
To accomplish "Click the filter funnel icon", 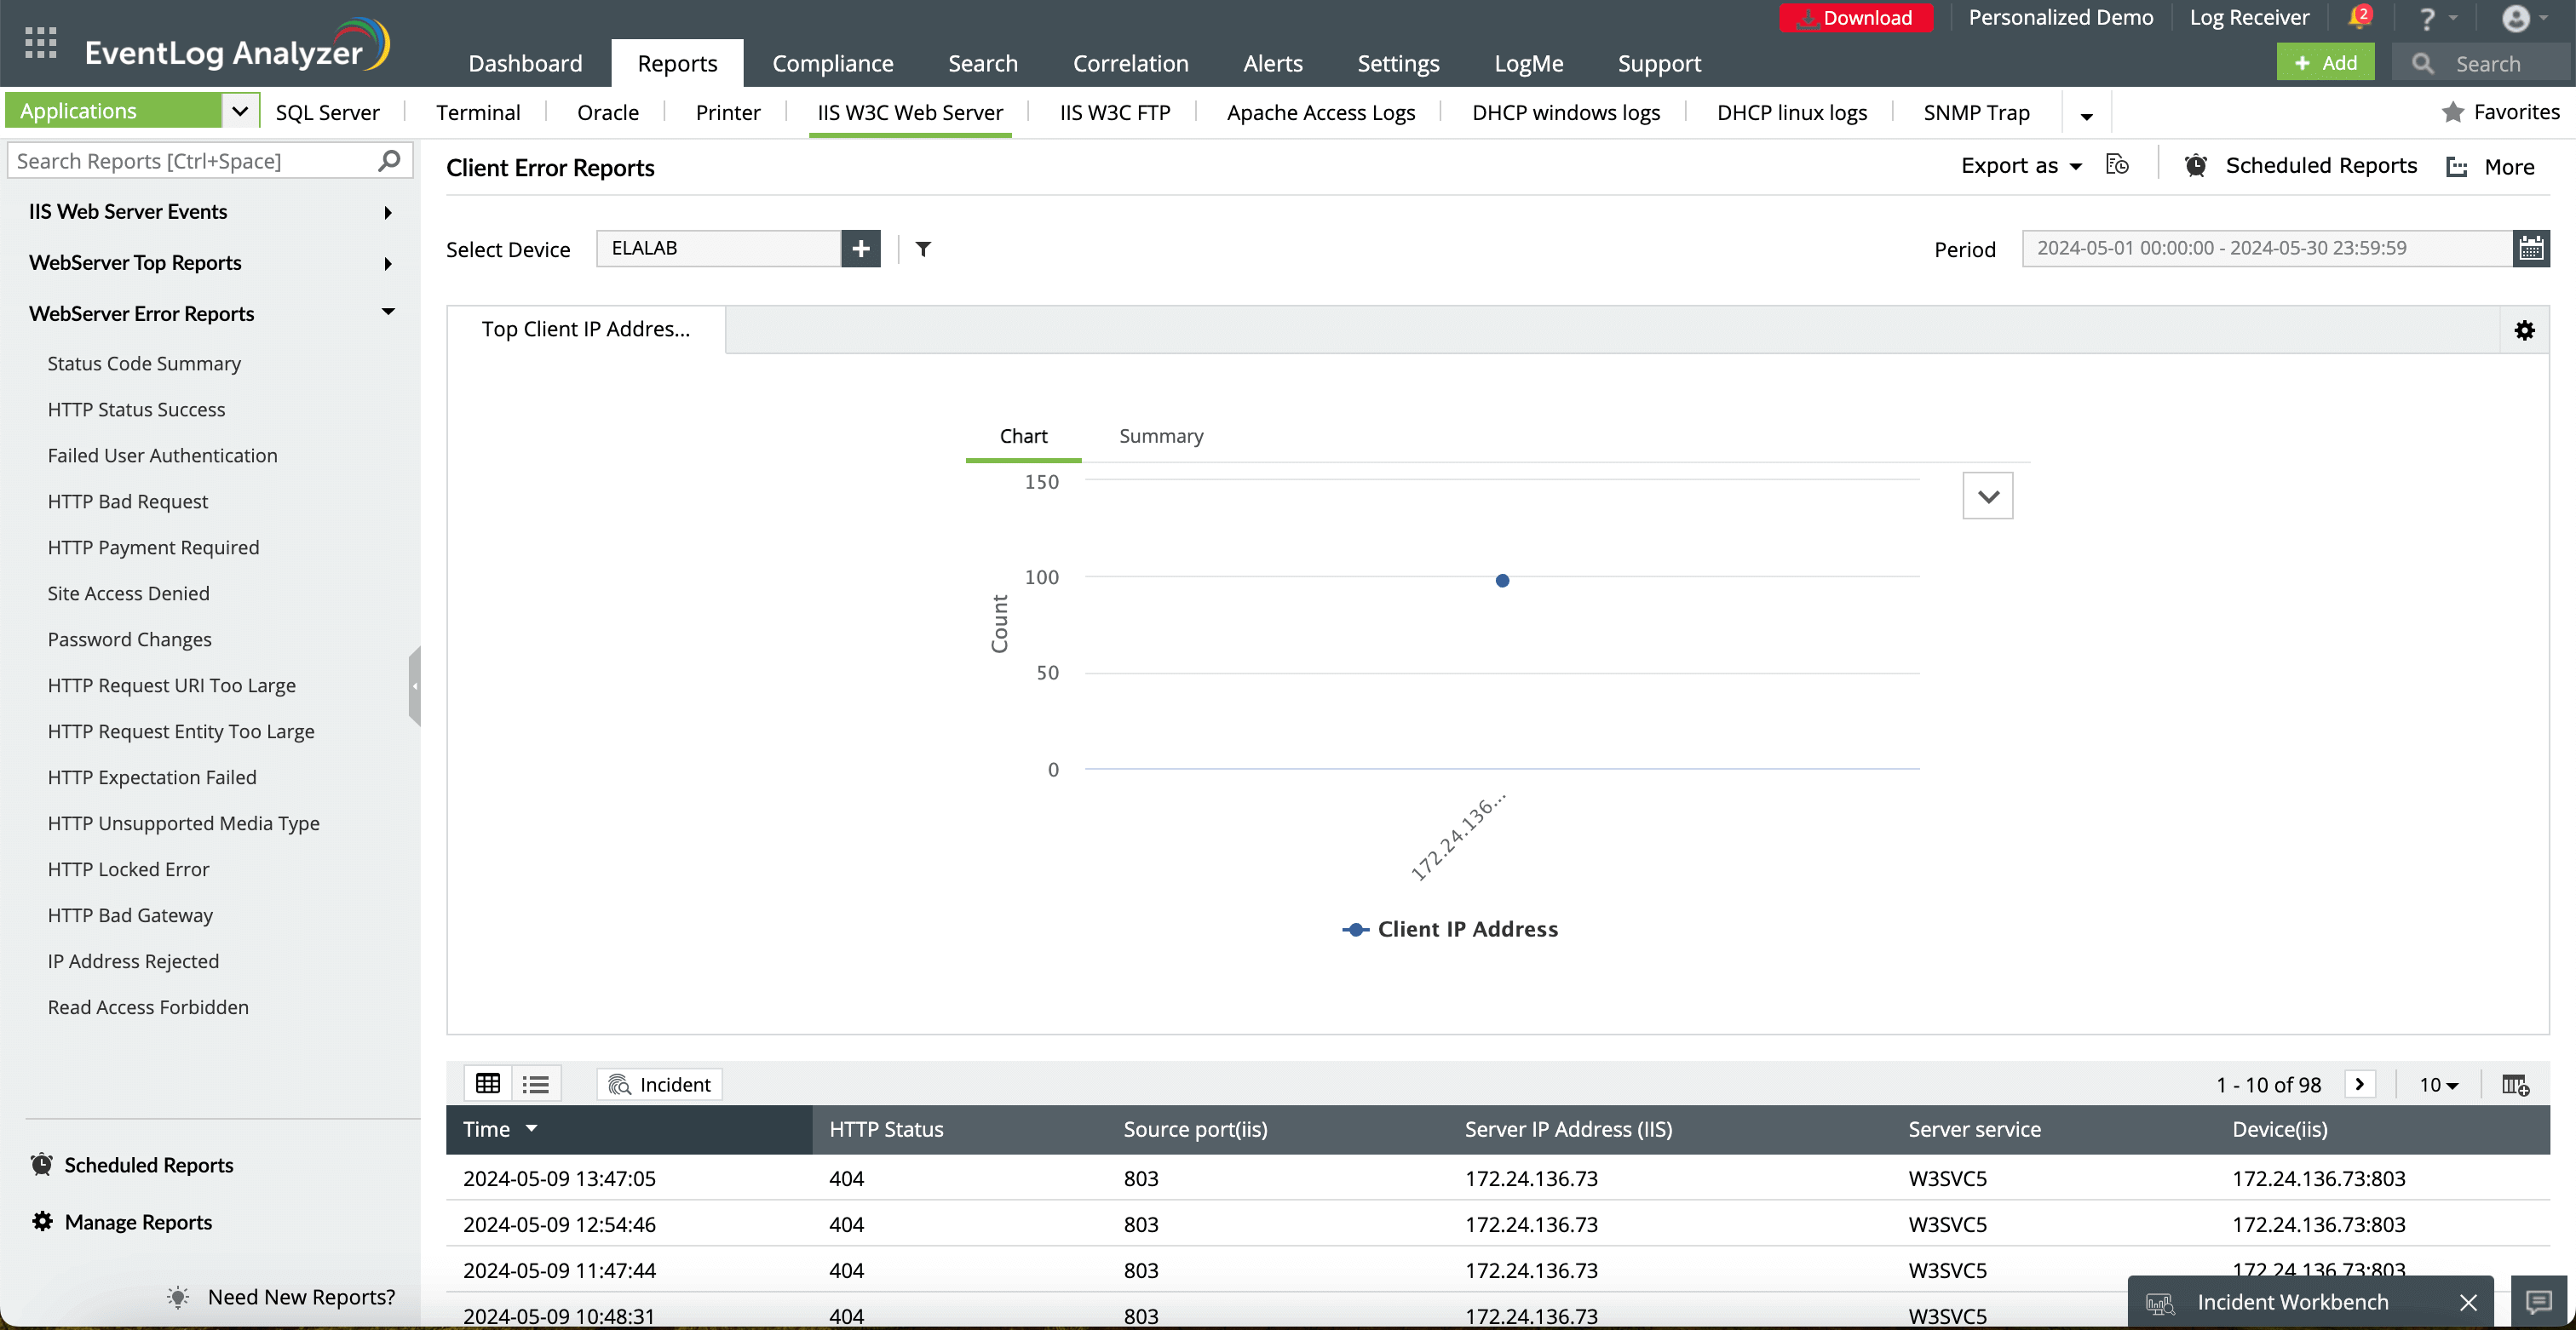I will [923, 249].
